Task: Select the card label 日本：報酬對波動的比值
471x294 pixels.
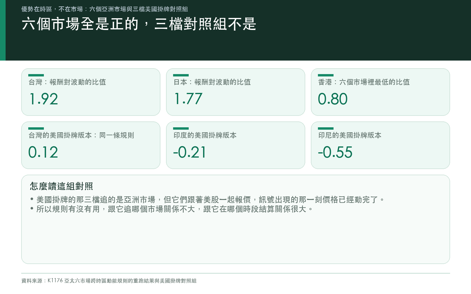Action: [x=212, y=82]
